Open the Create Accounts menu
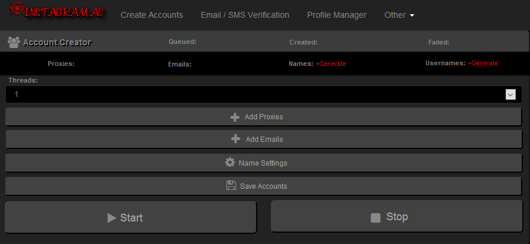This screenshot has width=530, height=244. tap(152, 15)
